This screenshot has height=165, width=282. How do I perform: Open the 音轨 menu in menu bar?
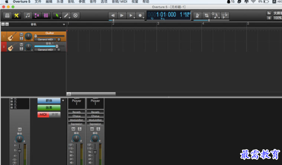71,2
